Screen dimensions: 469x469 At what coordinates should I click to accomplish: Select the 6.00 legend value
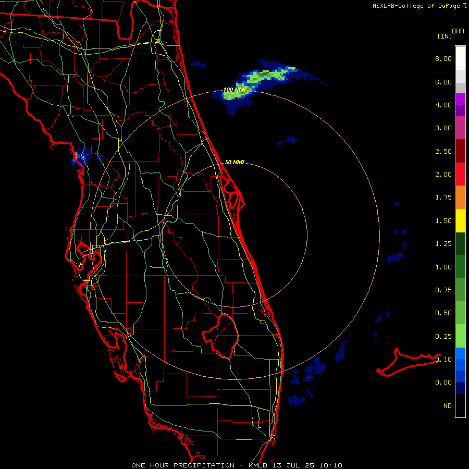tap(443, 82)
